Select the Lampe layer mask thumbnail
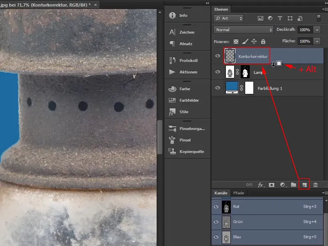The width and height of the screenshot is (328, 246). pyautogui.click(x=245, y=72)
